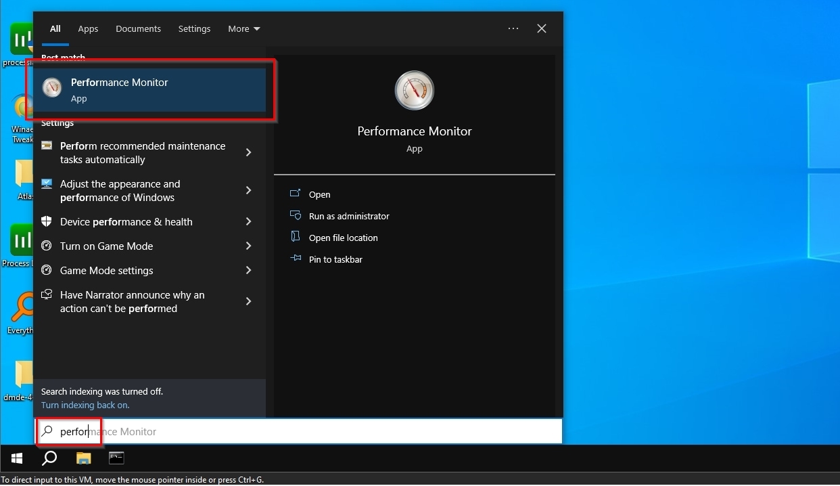Click into the search box containing perfor

click(x=298, y=431)
